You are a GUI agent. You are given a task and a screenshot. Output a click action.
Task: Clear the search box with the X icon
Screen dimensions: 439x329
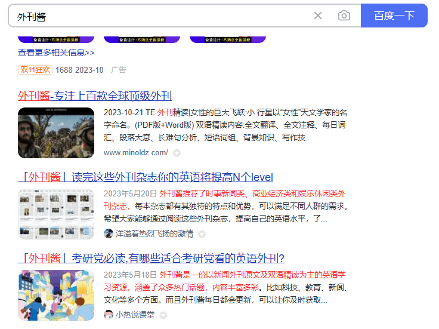(318, 16)
